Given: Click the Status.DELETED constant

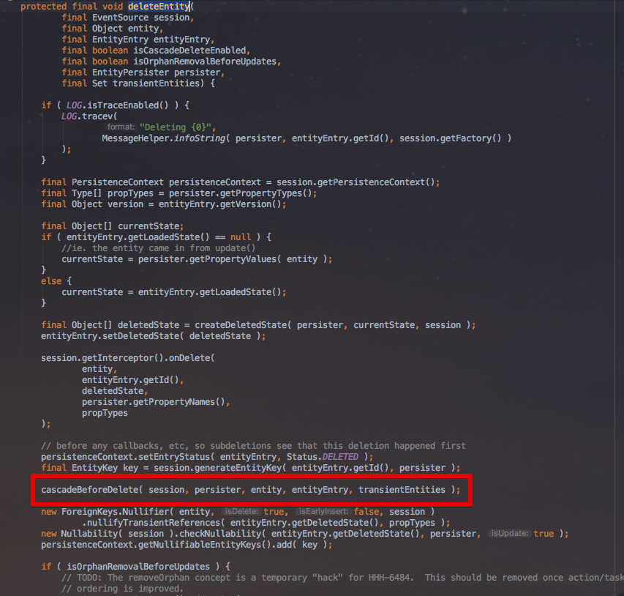Looking at the screenshot, I should click(323, 457).
